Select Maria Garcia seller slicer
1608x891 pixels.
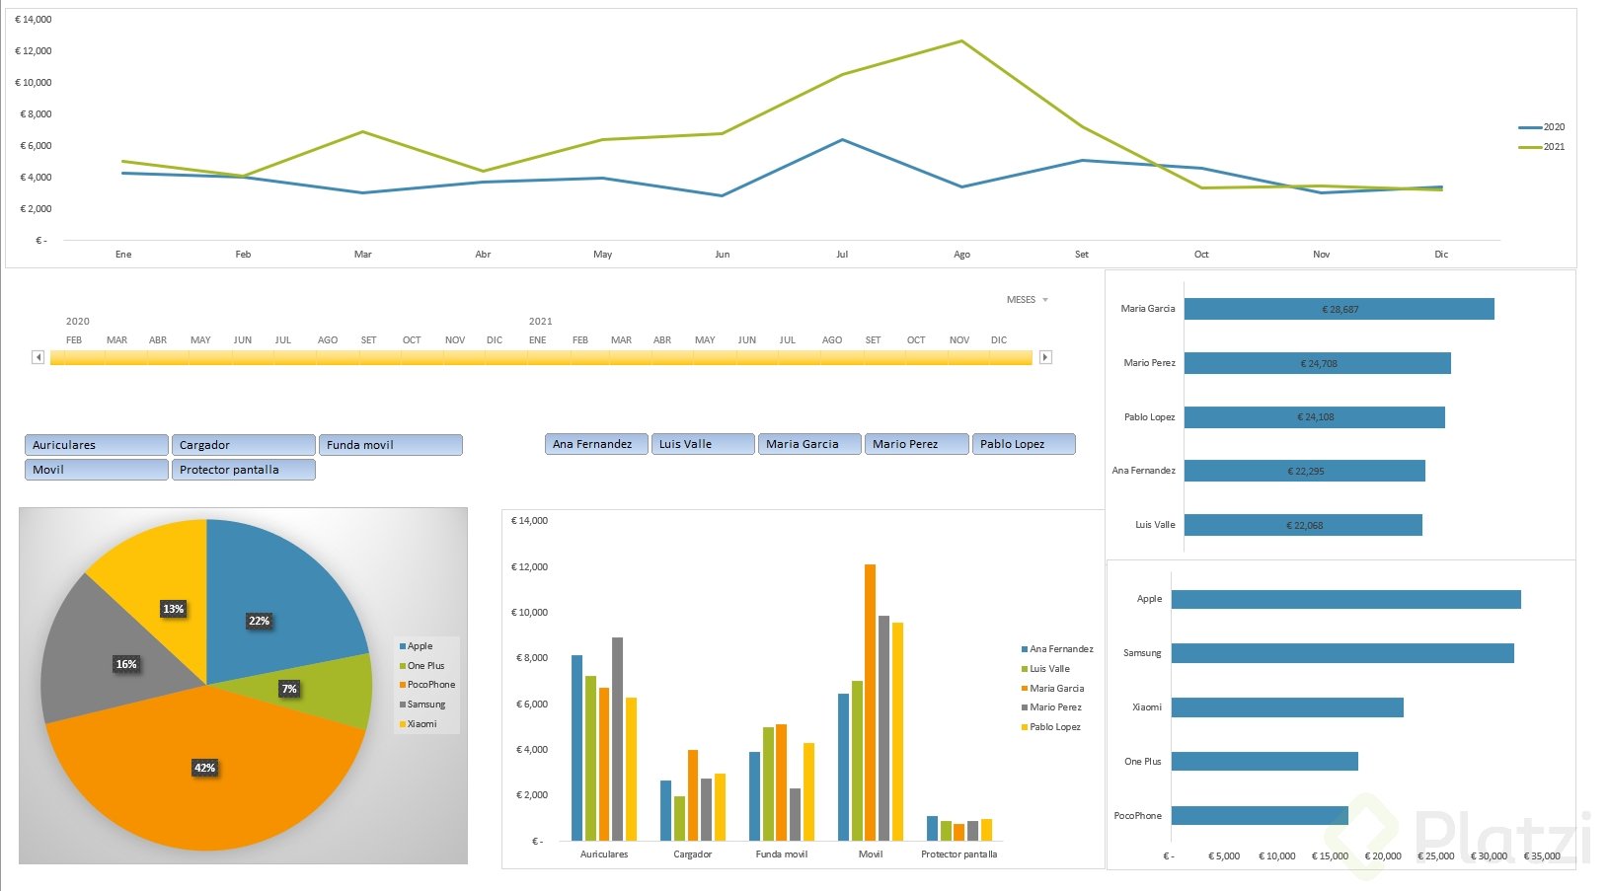click(809, 444)
